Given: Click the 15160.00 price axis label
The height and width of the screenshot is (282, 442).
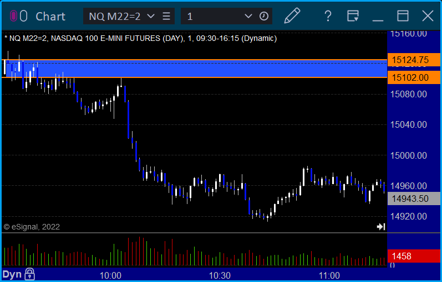Looking at the screenshot, I should tap(409, 34).
